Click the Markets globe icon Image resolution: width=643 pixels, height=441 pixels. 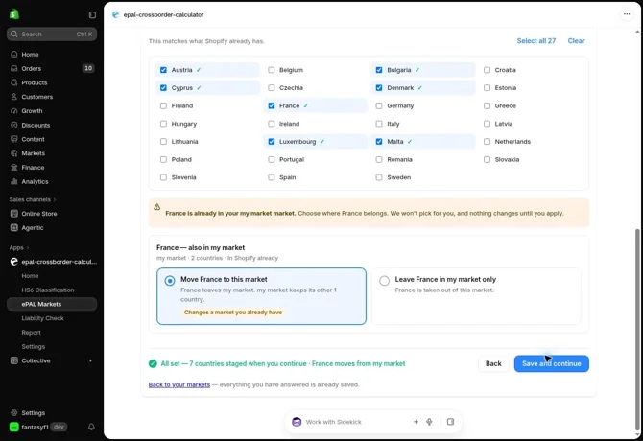(14, 153)
